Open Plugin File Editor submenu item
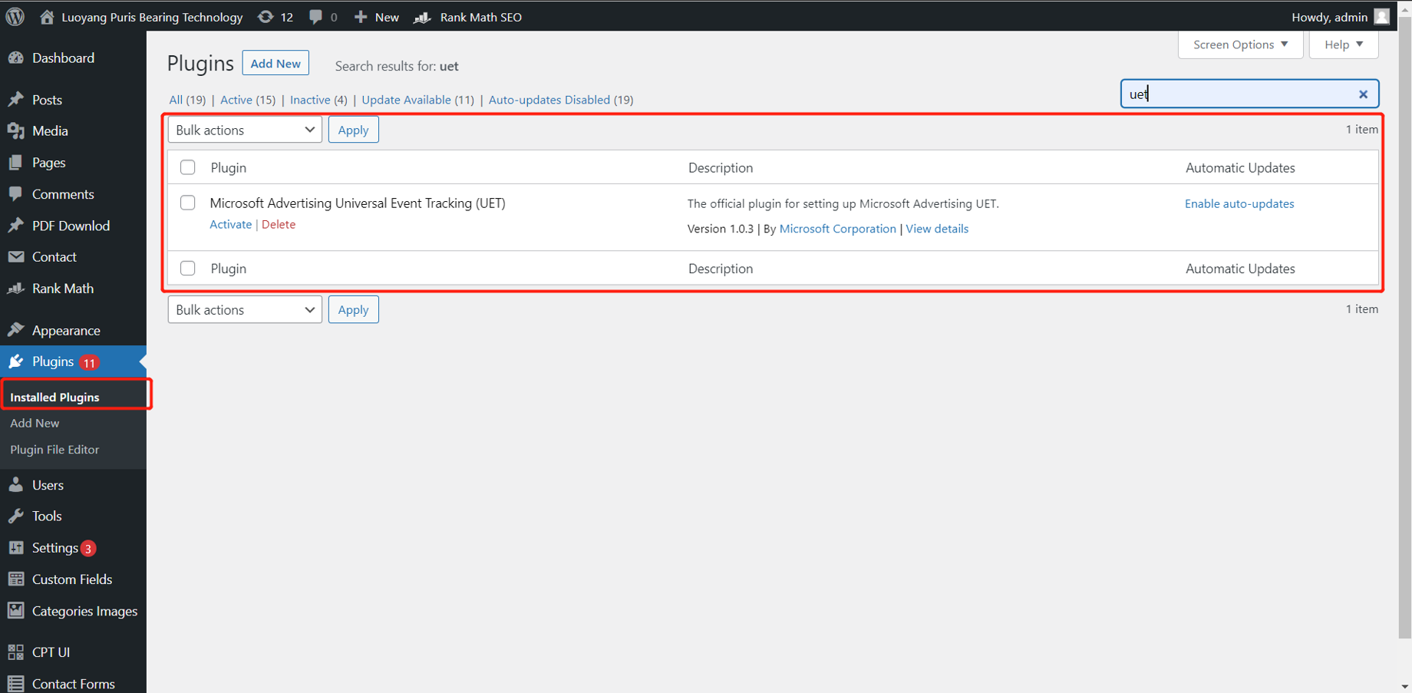1412x693 pixels. tap(54, 450)
